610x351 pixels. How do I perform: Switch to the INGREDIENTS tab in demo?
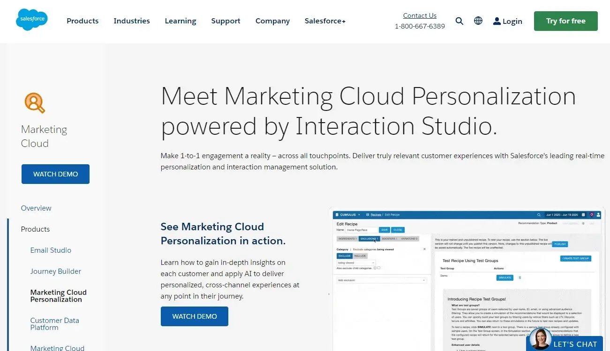click(x=347, y=239)
